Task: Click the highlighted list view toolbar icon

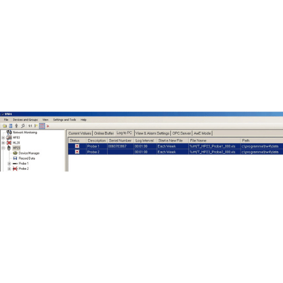Action: pyautogui.click(x=42, y=126)
